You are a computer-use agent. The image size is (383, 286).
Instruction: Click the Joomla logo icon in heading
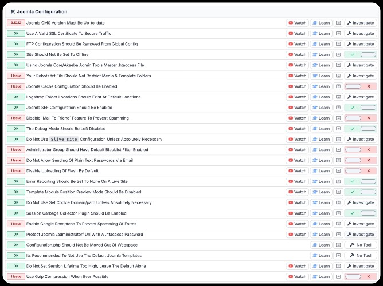point(13,11)
